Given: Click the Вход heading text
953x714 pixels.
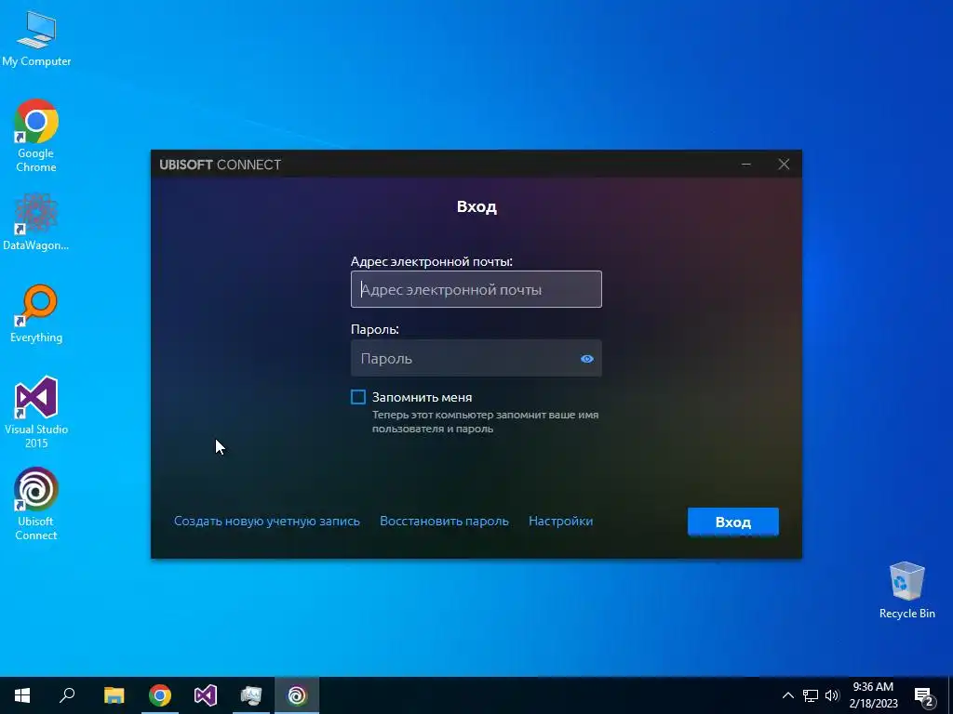Looking at the screenshot, I should [476, 206].
